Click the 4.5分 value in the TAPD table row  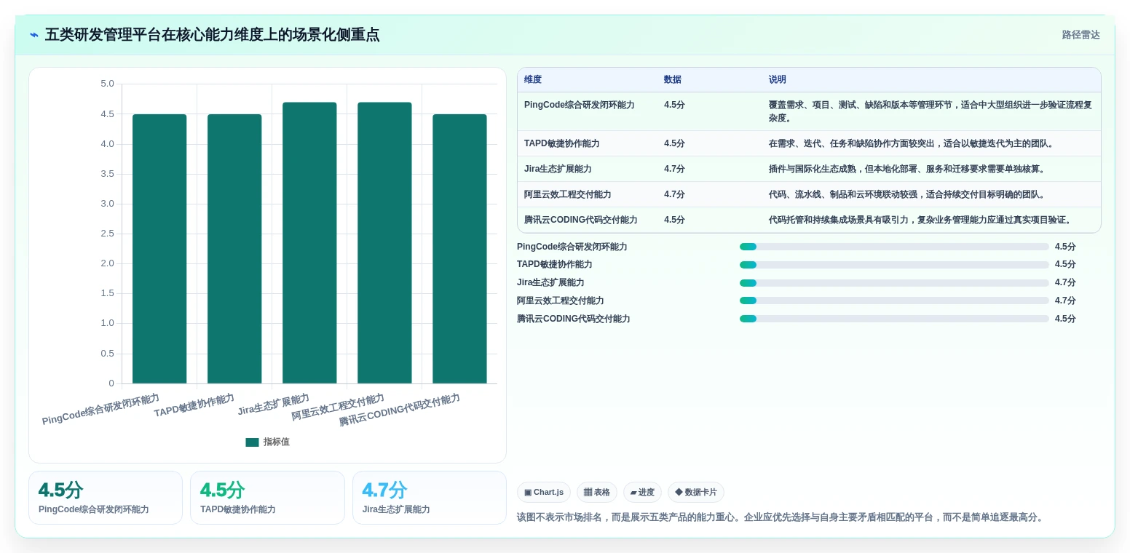tap(674, 143)
